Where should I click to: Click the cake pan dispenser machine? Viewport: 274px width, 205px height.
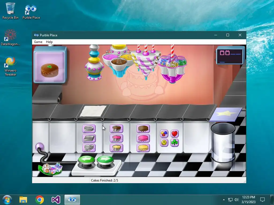[94, 63]
